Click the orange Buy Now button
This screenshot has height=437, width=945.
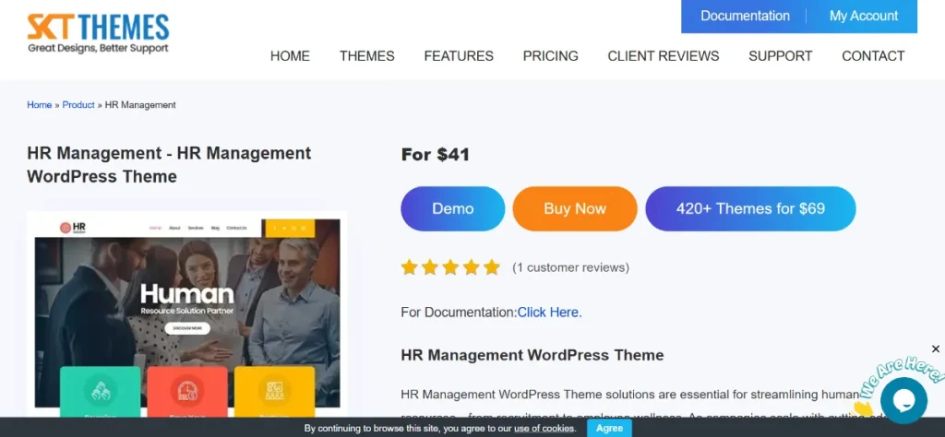point(575,209)
